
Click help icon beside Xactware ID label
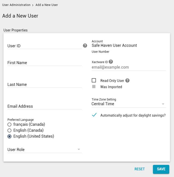pyautogui.click(x=111, y=62)
